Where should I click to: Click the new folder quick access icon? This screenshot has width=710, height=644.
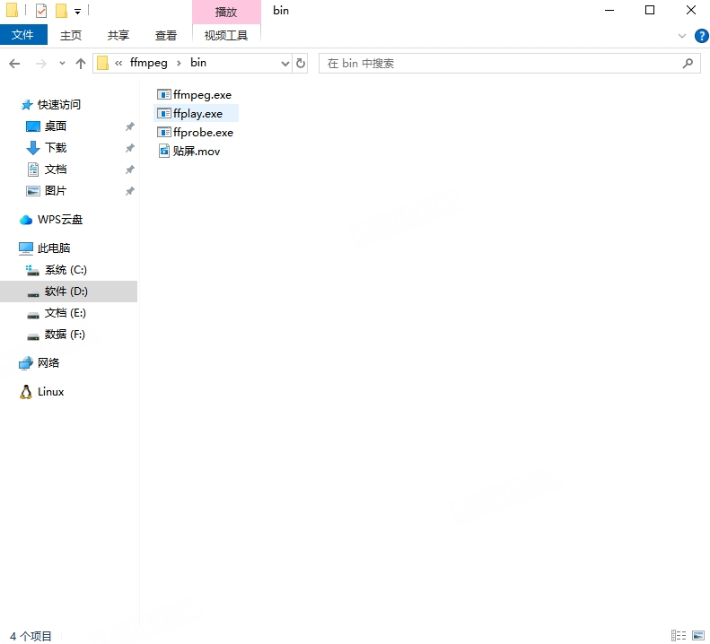[61, 10]
